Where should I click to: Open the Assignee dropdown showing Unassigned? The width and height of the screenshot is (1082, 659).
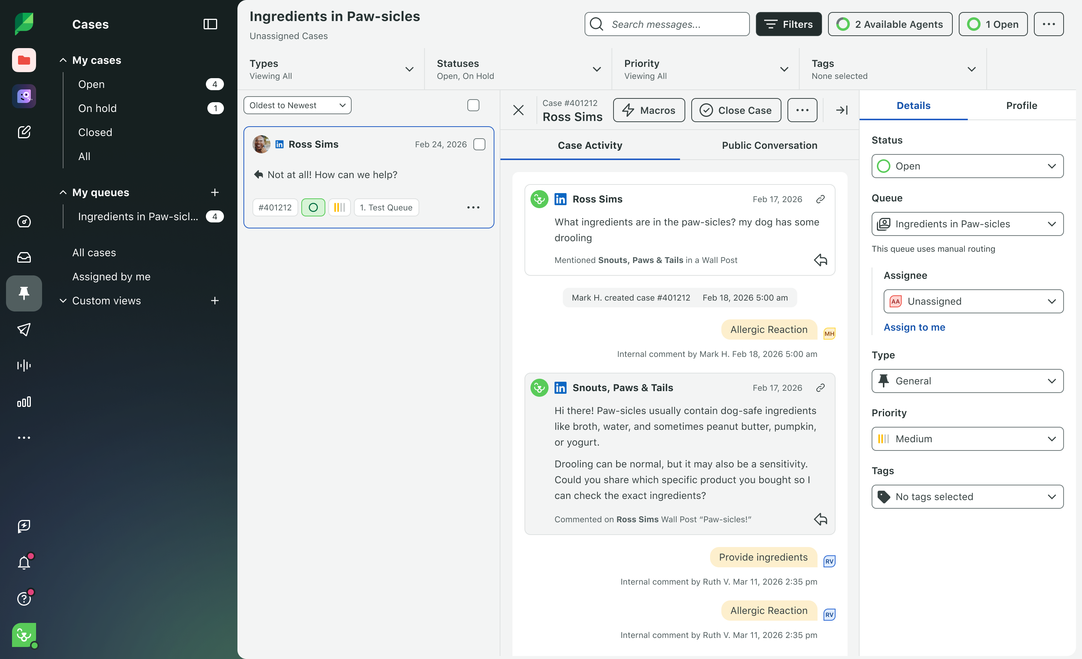coord(973,301)
